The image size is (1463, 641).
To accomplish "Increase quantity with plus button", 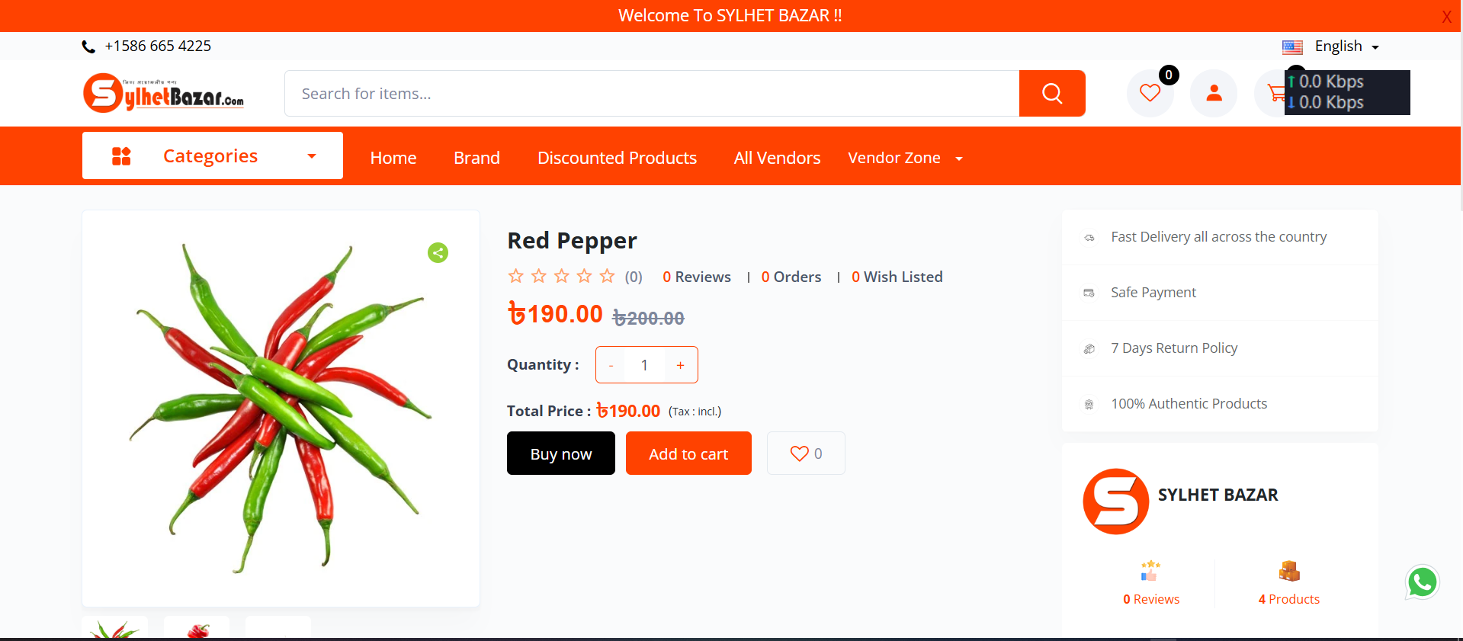I will point(681,365).
